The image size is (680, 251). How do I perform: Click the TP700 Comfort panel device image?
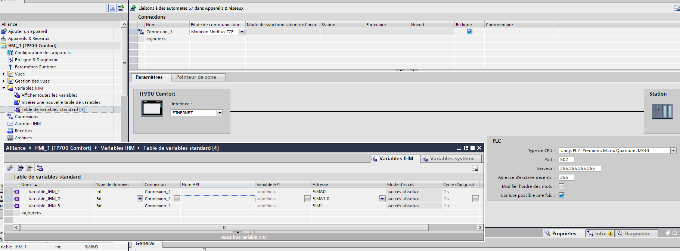[x=152, y=109]
